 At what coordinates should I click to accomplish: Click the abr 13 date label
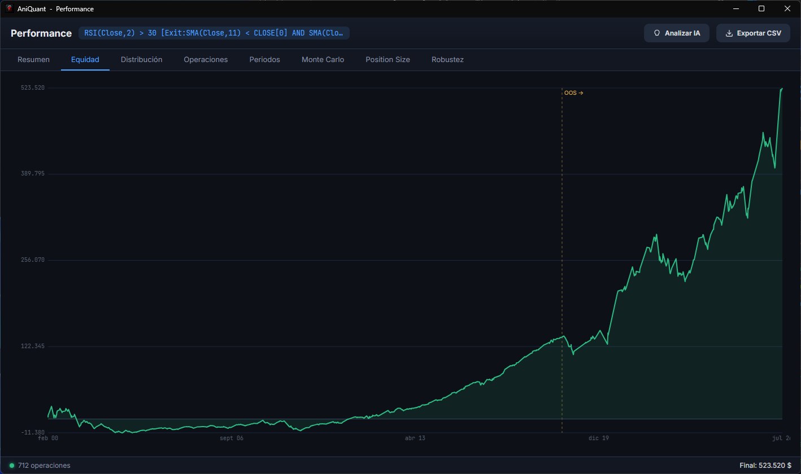click(x=415, y=438)
